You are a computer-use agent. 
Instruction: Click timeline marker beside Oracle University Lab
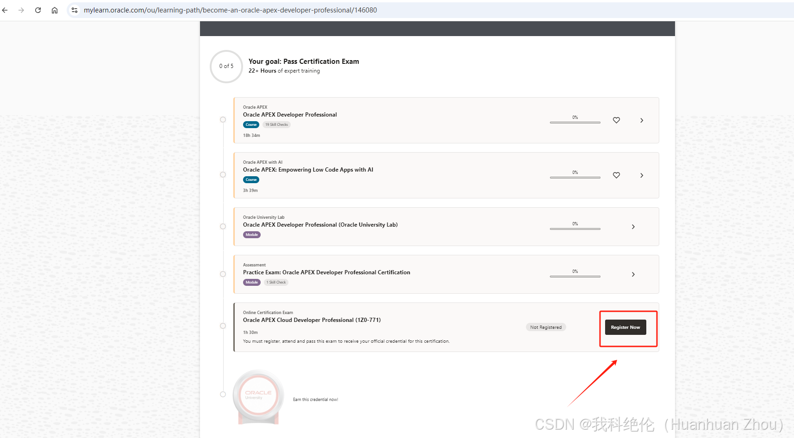click(223, 227)
